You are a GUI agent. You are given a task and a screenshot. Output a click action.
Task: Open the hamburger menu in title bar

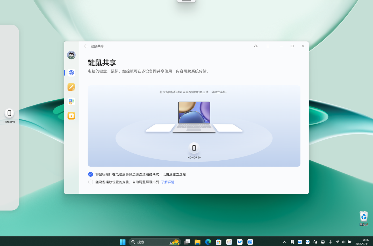[268, 46]
